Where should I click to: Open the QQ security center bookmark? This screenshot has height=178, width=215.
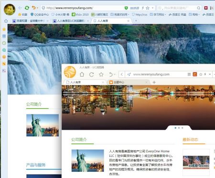40,14
